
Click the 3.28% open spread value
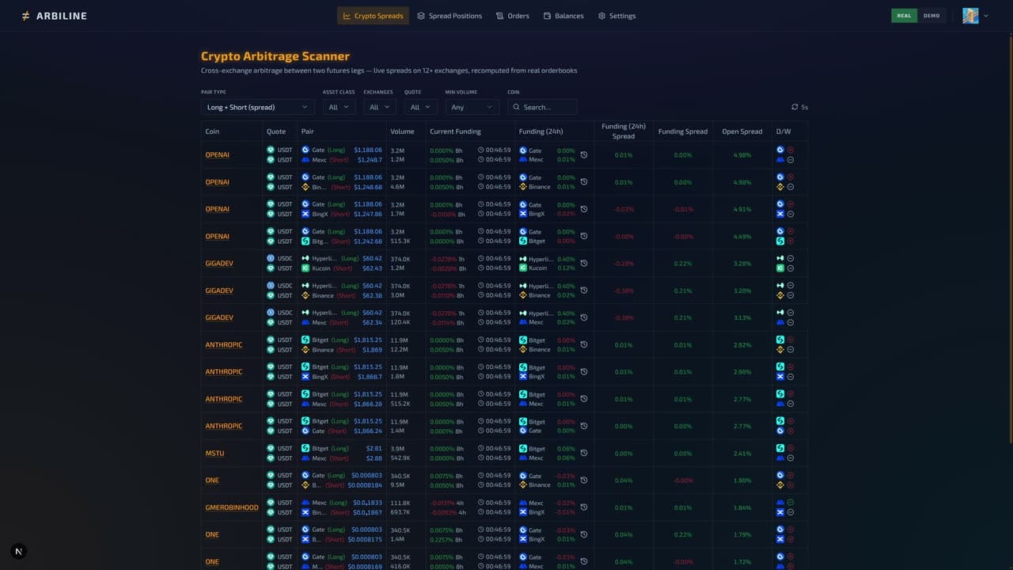(x=742, y=264)
